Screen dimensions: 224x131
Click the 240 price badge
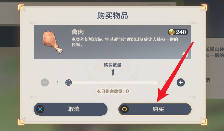pyautogui.click(x=178, y=32)
